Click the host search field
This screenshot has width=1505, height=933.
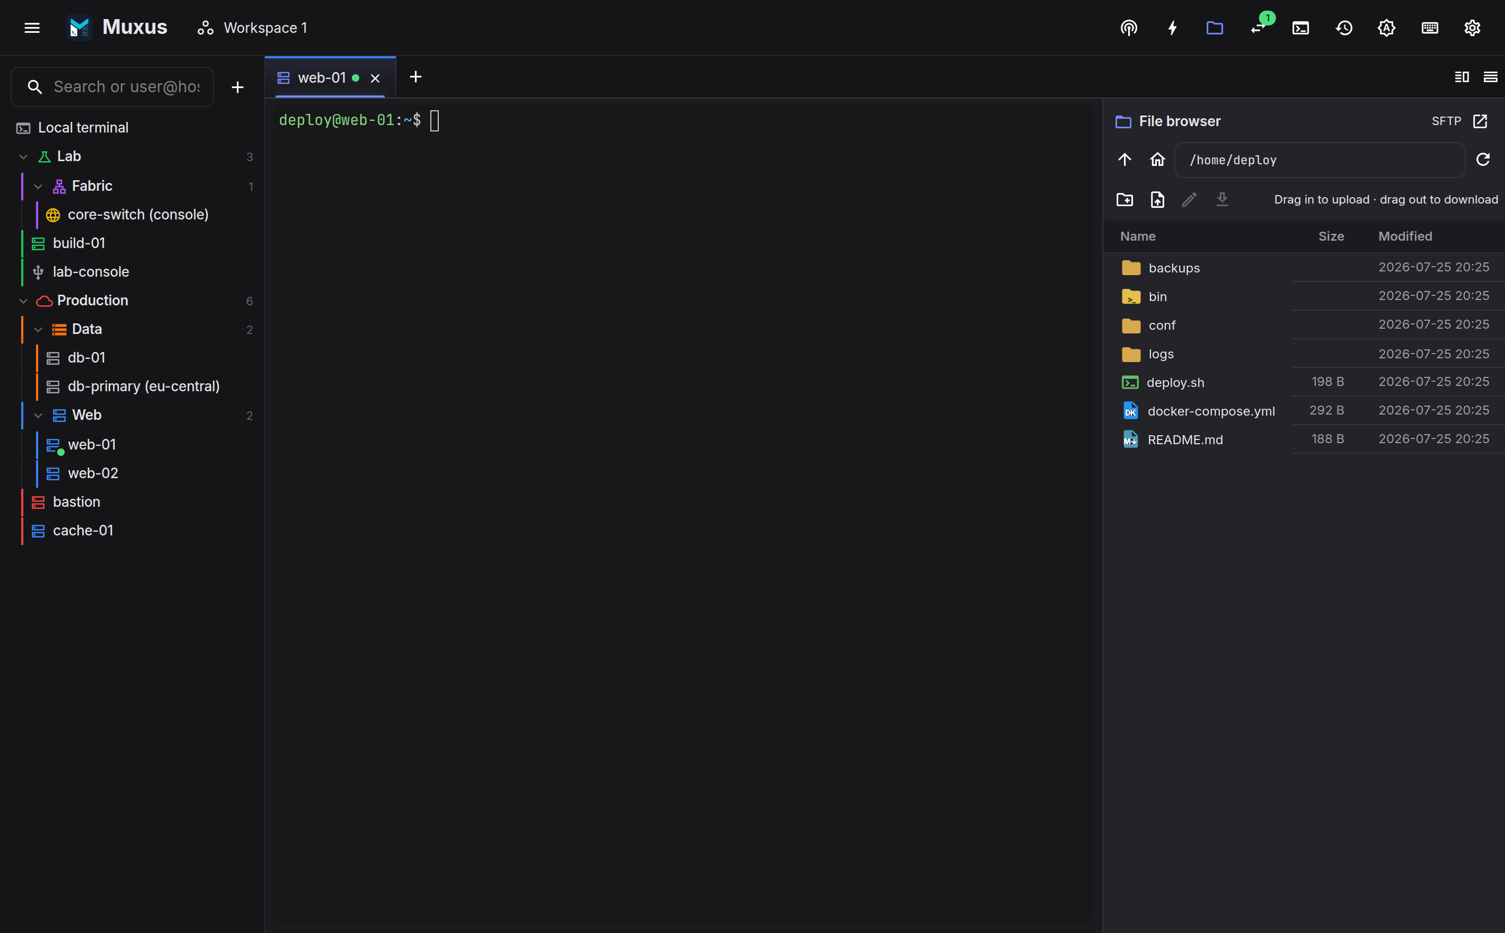click(x=112, y=87)
